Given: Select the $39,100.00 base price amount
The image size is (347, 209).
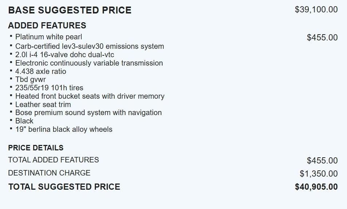Looking at the screenshot, I should 316,9.
